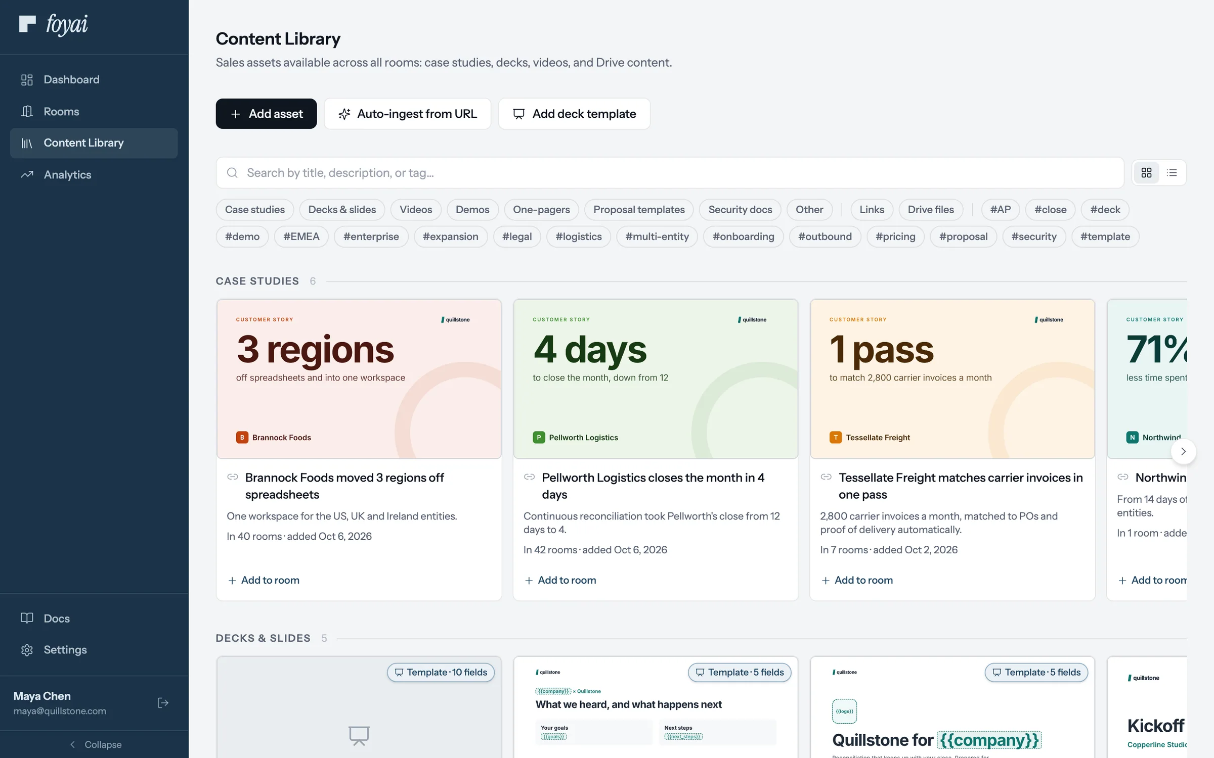This screenshot has height=758, width=1214.
Task: Click the Tessellate Freight title text
Action: click(x=961, y=486)
